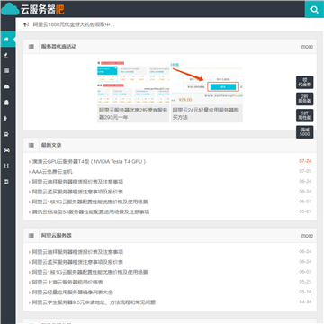Click the list icon beside 服务器优惠活动

(x=31, y=47)
